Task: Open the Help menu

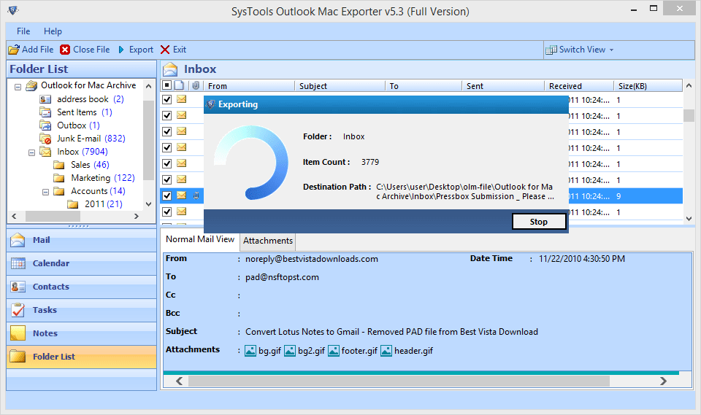Action: click(x=53, y=31)
